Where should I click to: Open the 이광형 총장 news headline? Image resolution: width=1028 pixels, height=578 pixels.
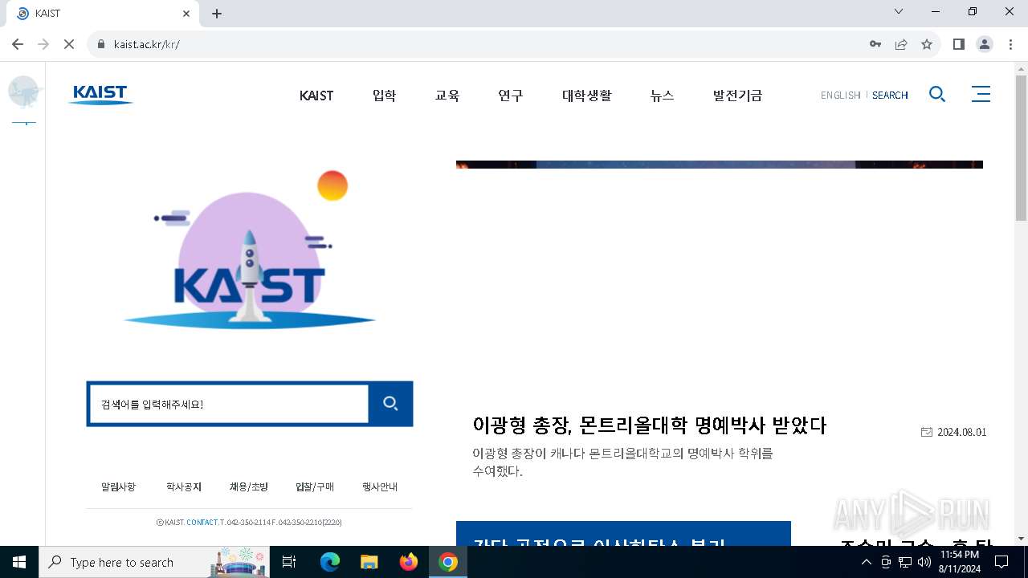(649, 425)
